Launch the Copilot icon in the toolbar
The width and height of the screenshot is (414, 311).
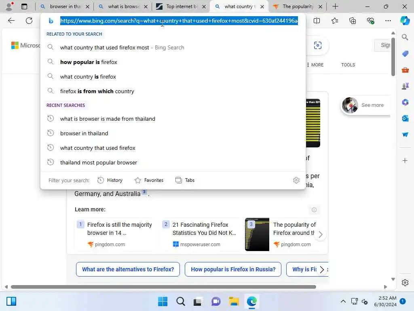(405, 21)
